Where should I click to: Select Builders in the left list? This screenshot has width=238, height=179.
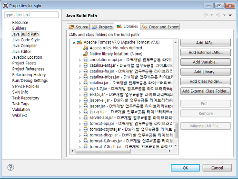coord(19,28)
